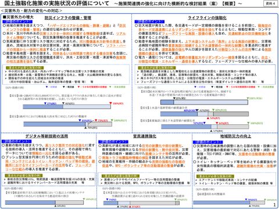
Task: Select the header ＜災害外力・耐力の変化への対応＞
Action: 31,10
